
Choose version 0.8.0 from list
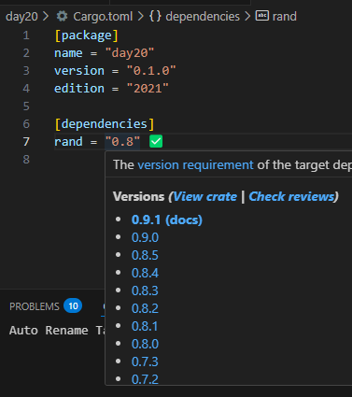point(145,344)
